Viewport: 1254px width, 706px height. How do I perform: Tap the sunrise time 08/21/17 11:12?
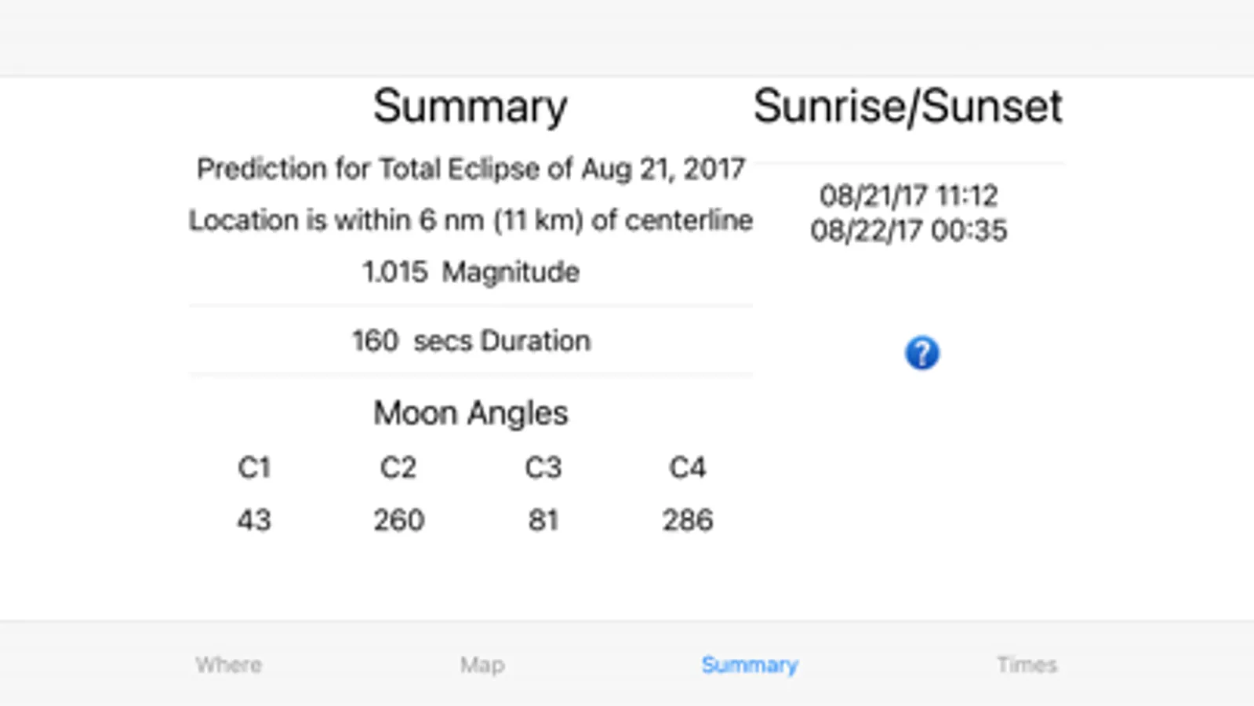point(908,195)
